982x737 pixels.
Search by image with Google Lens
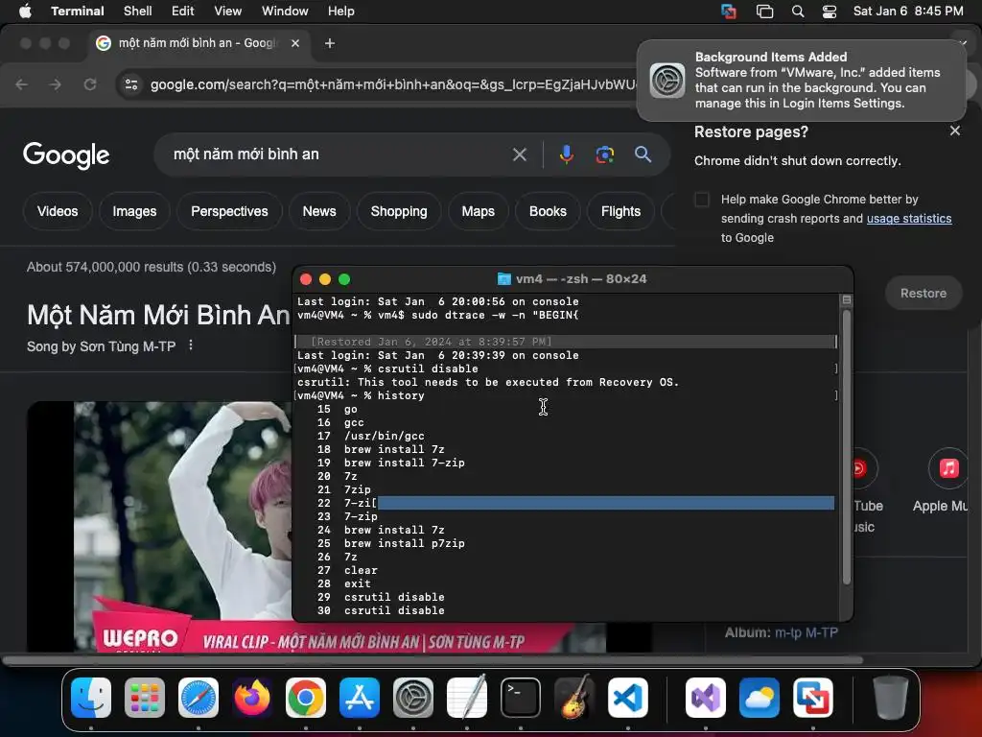click(x=605, y=155)
